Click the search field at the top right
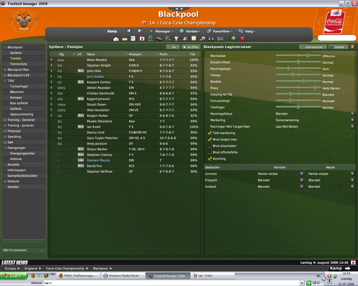This screenshot has width=358, height=286. [x=337, y=38]
